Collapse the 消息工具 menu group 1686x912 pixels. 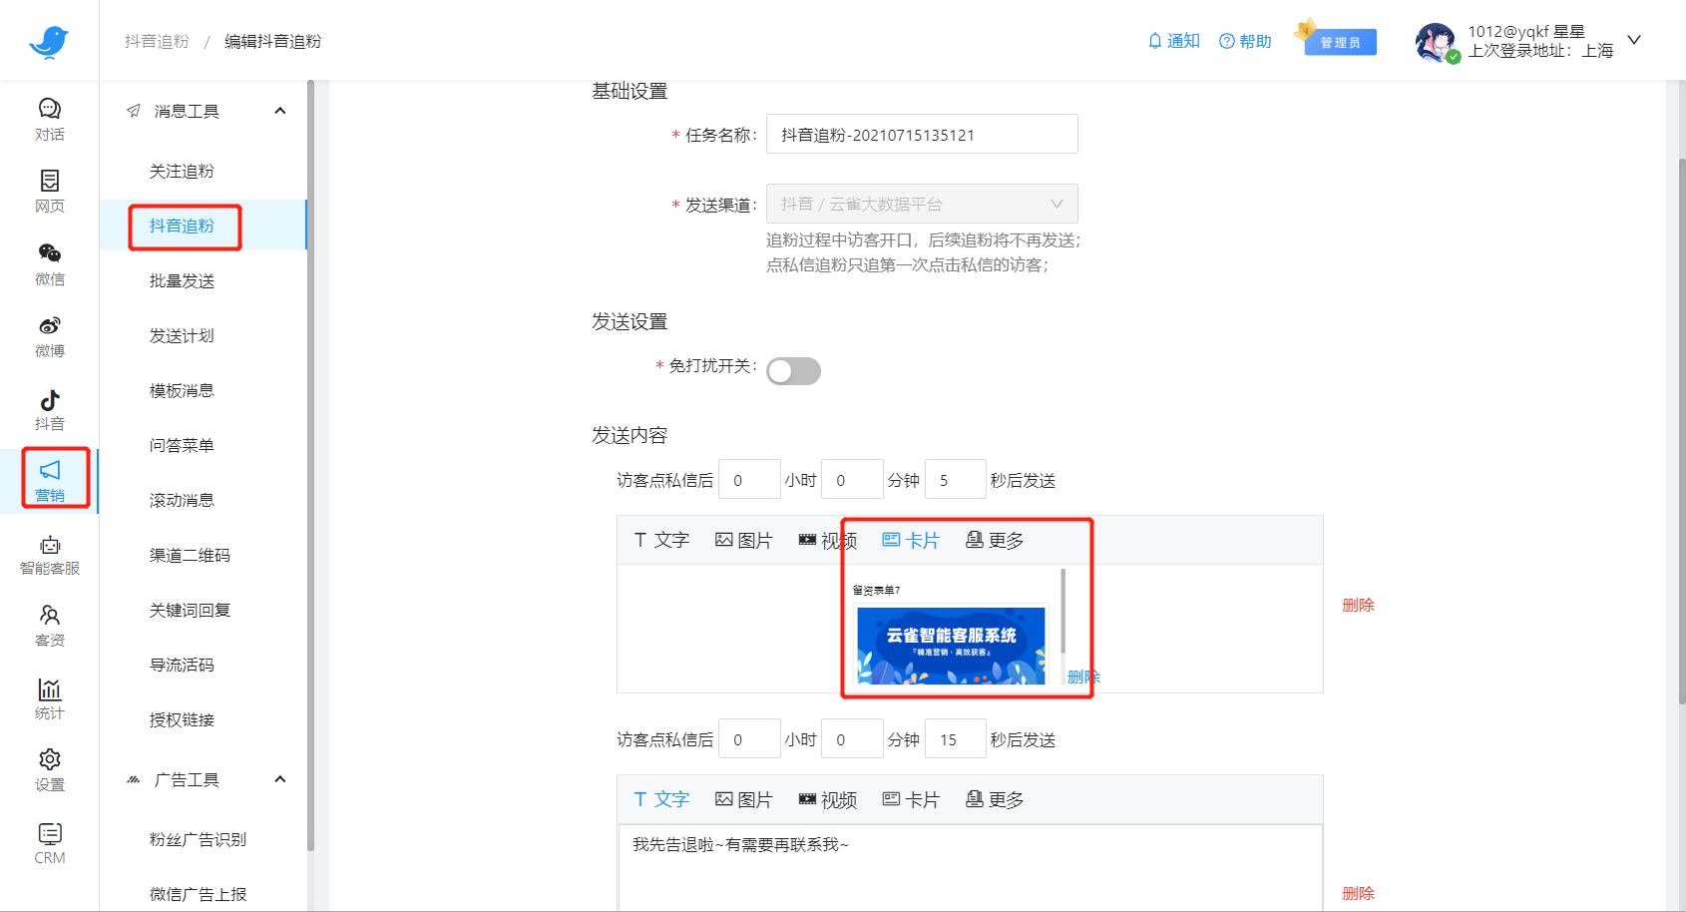[280, 111]
